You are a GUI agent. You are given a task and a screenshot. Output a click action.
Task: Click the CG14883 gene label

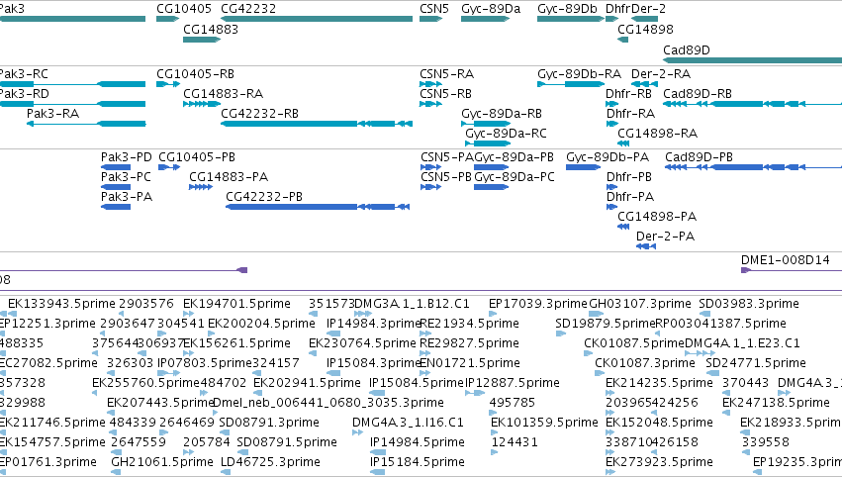coord(211,29)
